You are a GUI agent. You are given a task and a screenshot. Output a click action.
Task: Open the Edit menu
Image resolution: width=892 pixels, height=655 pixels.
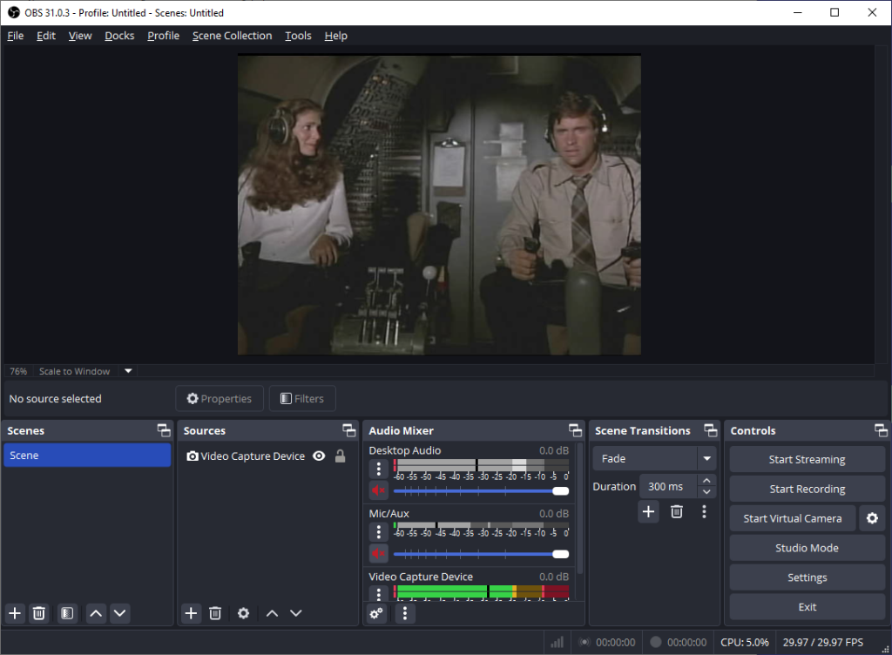pos(46,36)
